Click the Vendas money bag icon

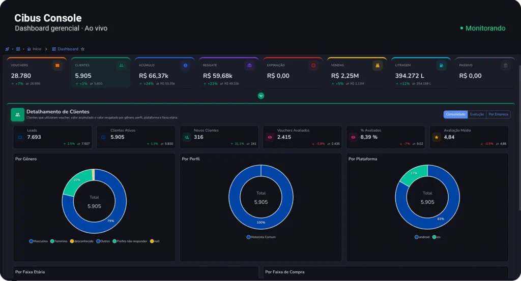pyautogui.click(x=377, y=66)
